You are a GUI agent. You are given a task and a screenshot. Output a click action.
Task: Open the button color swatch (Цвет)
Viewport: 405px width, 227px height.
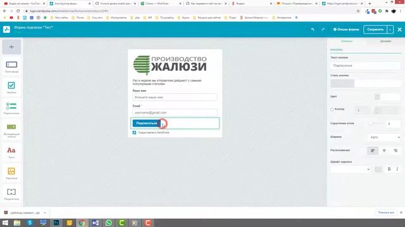pyautogui.click(x=377, y=96)
